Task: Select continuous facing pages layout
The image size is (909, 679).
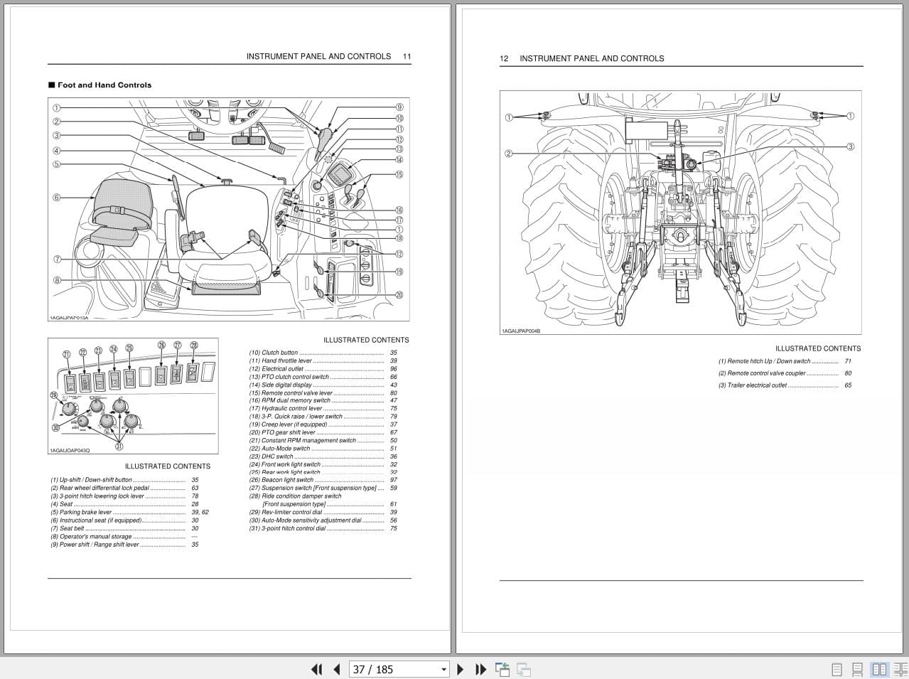Action: pos(901,669)
